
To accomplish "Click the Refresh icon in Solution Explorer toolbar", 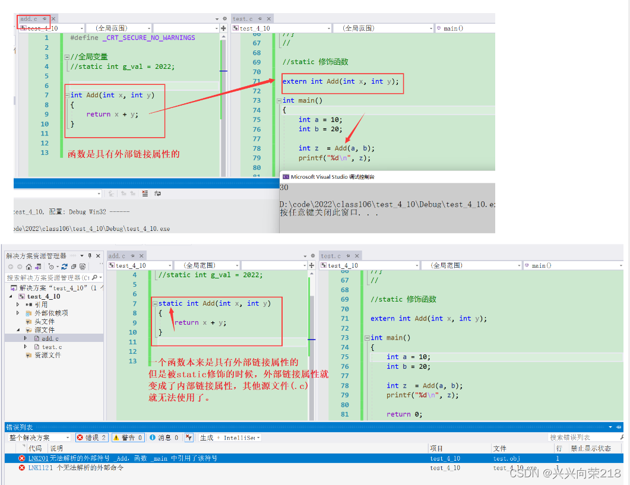I will (64, 266).
